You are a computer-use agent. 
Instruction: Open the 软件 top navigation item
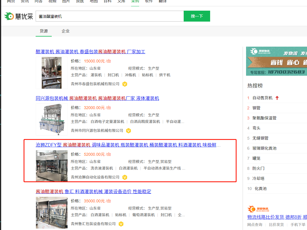click(149, 1)
